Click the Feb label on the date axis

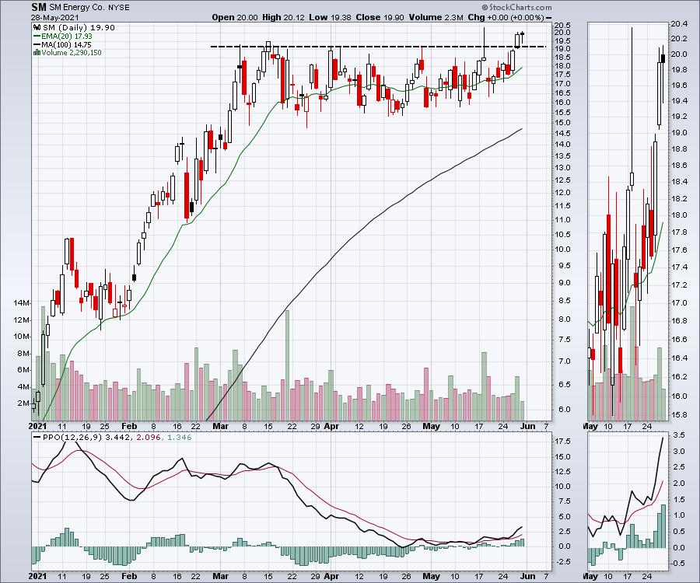129,427
